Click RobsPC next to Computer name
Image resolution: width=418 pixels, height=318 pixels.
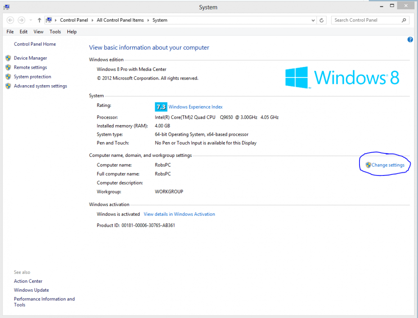[x=163, y=165]
